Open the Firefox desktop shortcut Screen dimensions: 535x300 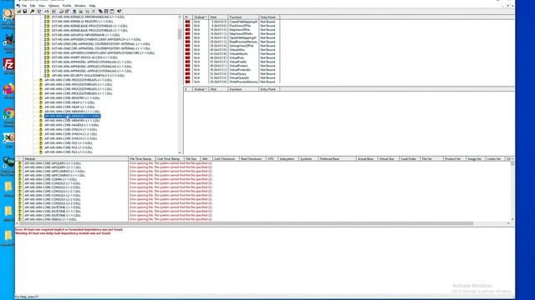point(8,88)
